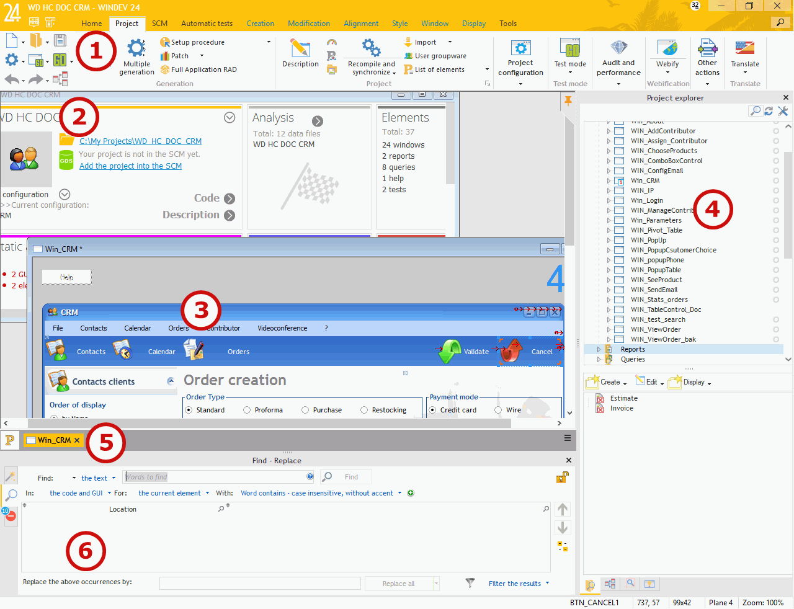Click the Validate green arrow icon
This screenshot has height=609, width=794.
(450, 351)
